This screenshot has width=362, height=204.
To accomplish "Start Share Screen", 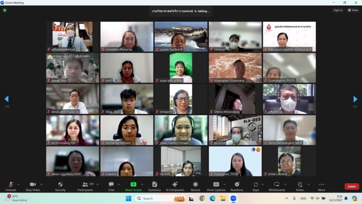I will (133, 186).
